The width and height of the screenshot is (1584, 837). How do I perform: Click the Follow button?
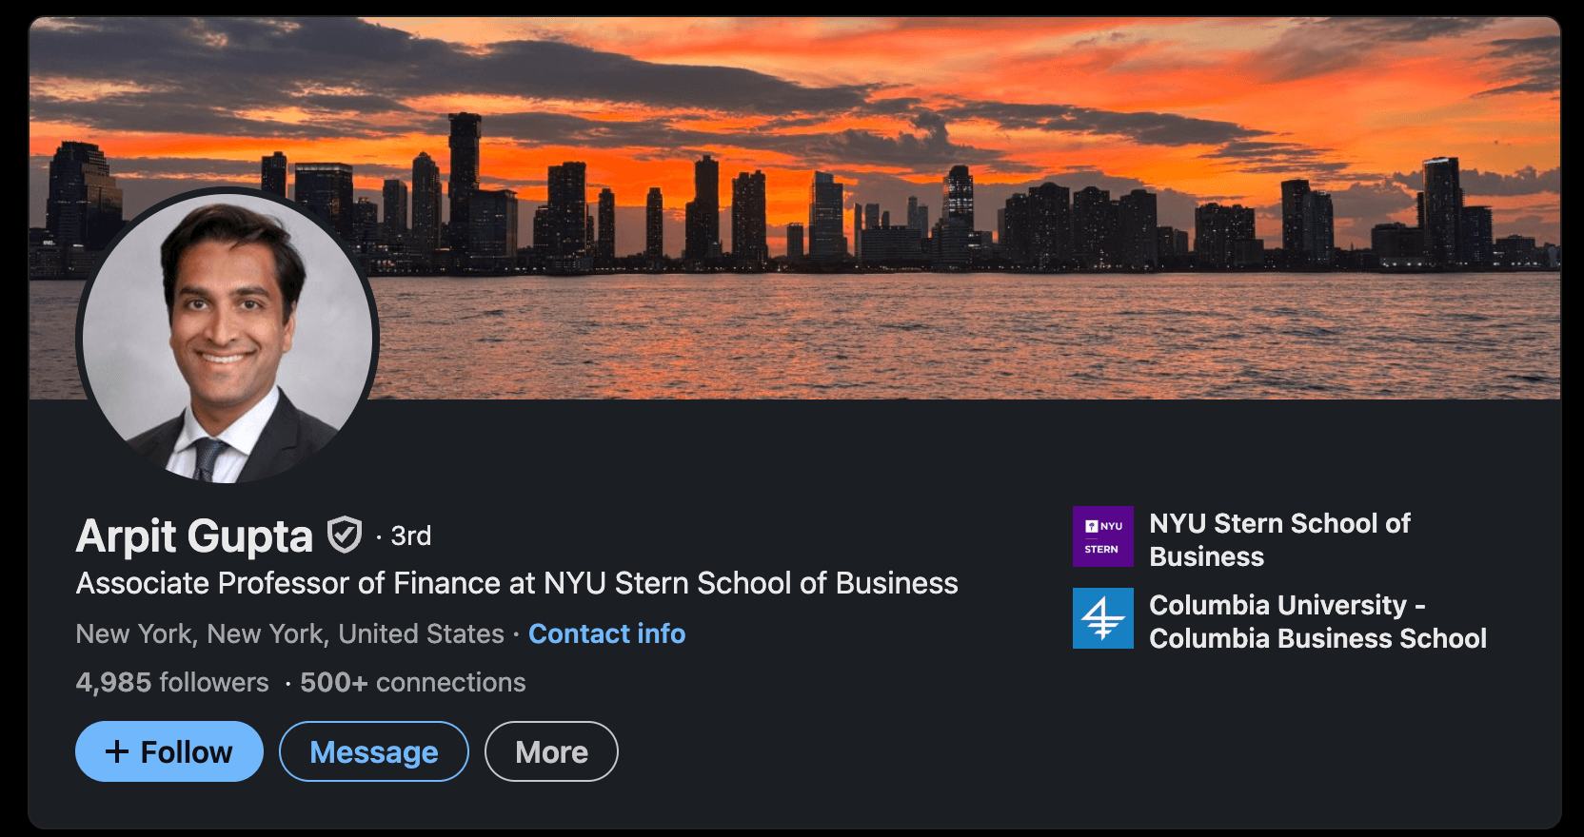pos(169,751)
